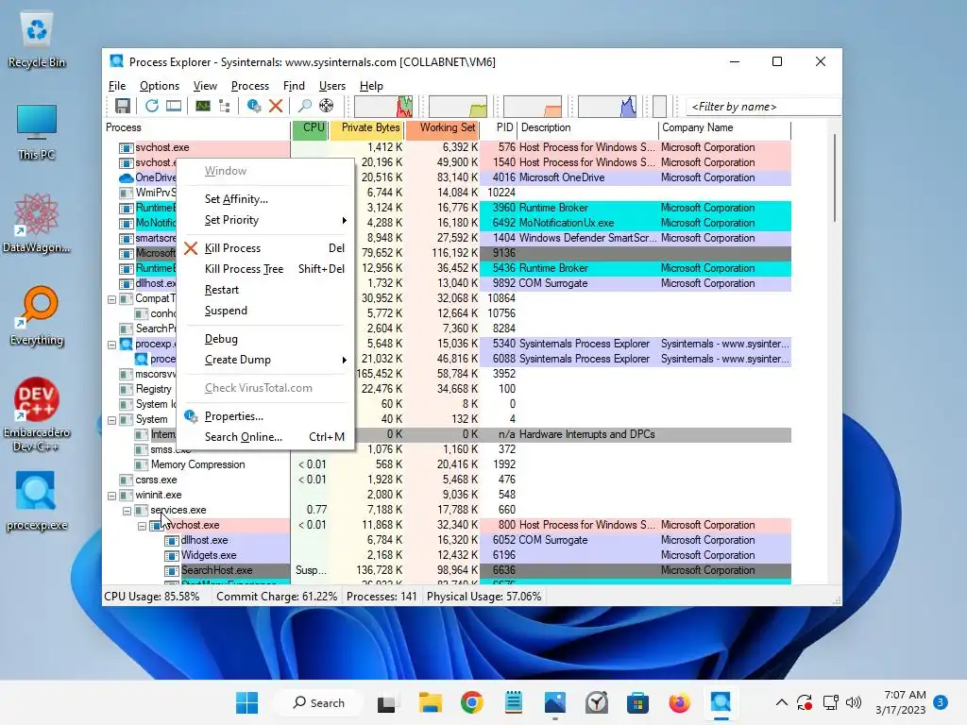The image size is (967, 725).
Task: Click the Find Window's Process crosshair icon
Action: tap(326, 106)
